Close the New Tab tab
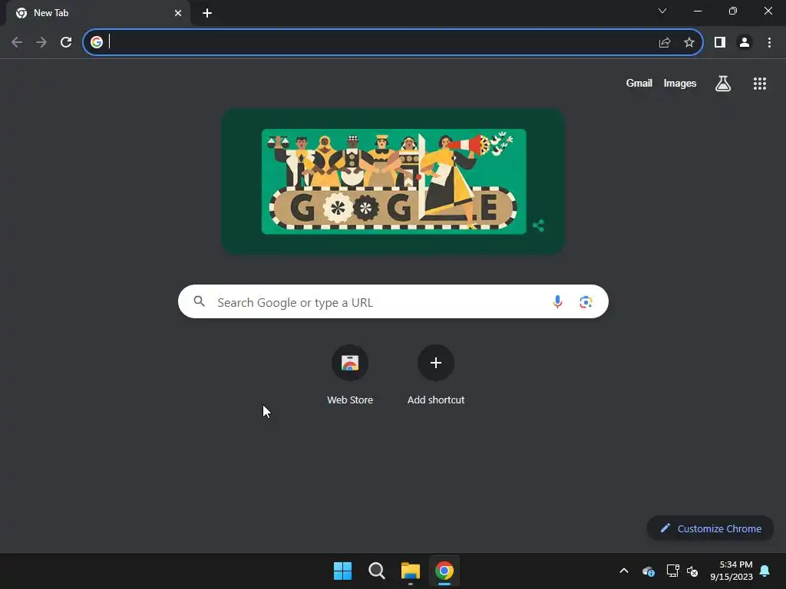786x589 pixels. [x=178, y=13]
